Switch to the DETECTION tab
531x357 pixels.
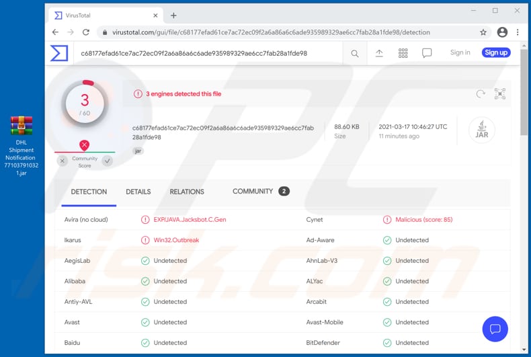tap(89, 192)
